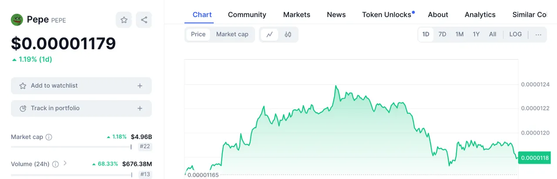This screenshot has width=557, height=179.
Task: Open the Token Unlocks tab
Action: pos(387,15)
